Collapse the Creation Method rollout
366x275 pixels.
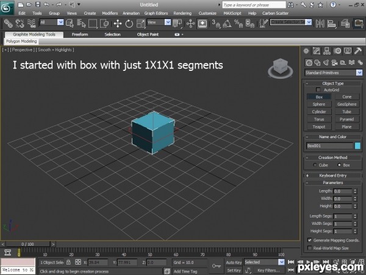332,158
